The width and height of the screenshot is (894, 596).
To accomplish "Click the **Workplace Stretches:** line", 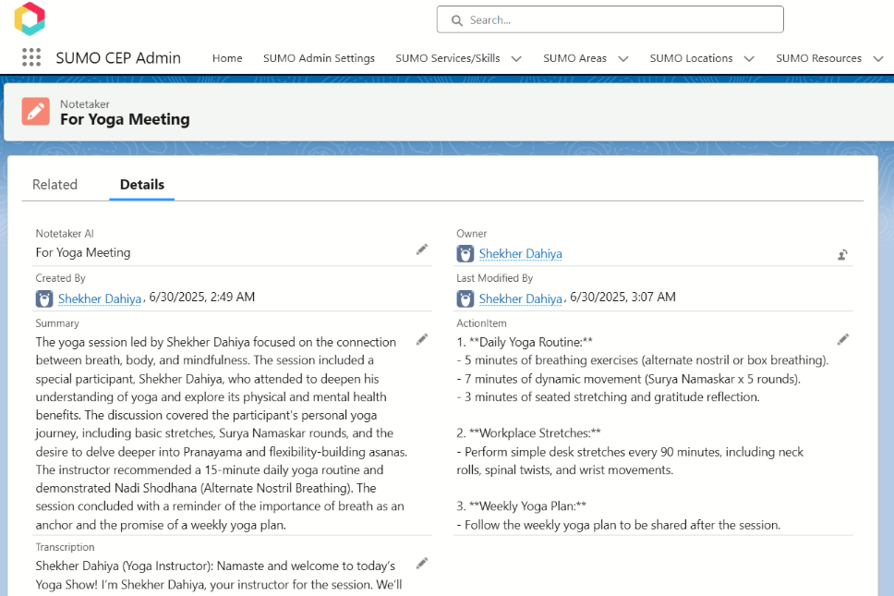I will click(x=528, y=432).
